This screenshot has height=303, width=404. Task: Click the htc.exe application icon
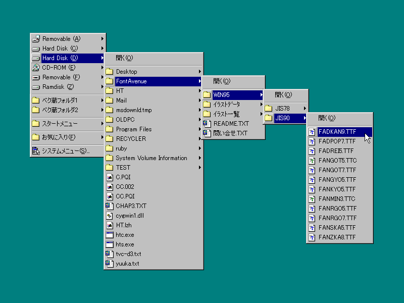pos(110,235)
